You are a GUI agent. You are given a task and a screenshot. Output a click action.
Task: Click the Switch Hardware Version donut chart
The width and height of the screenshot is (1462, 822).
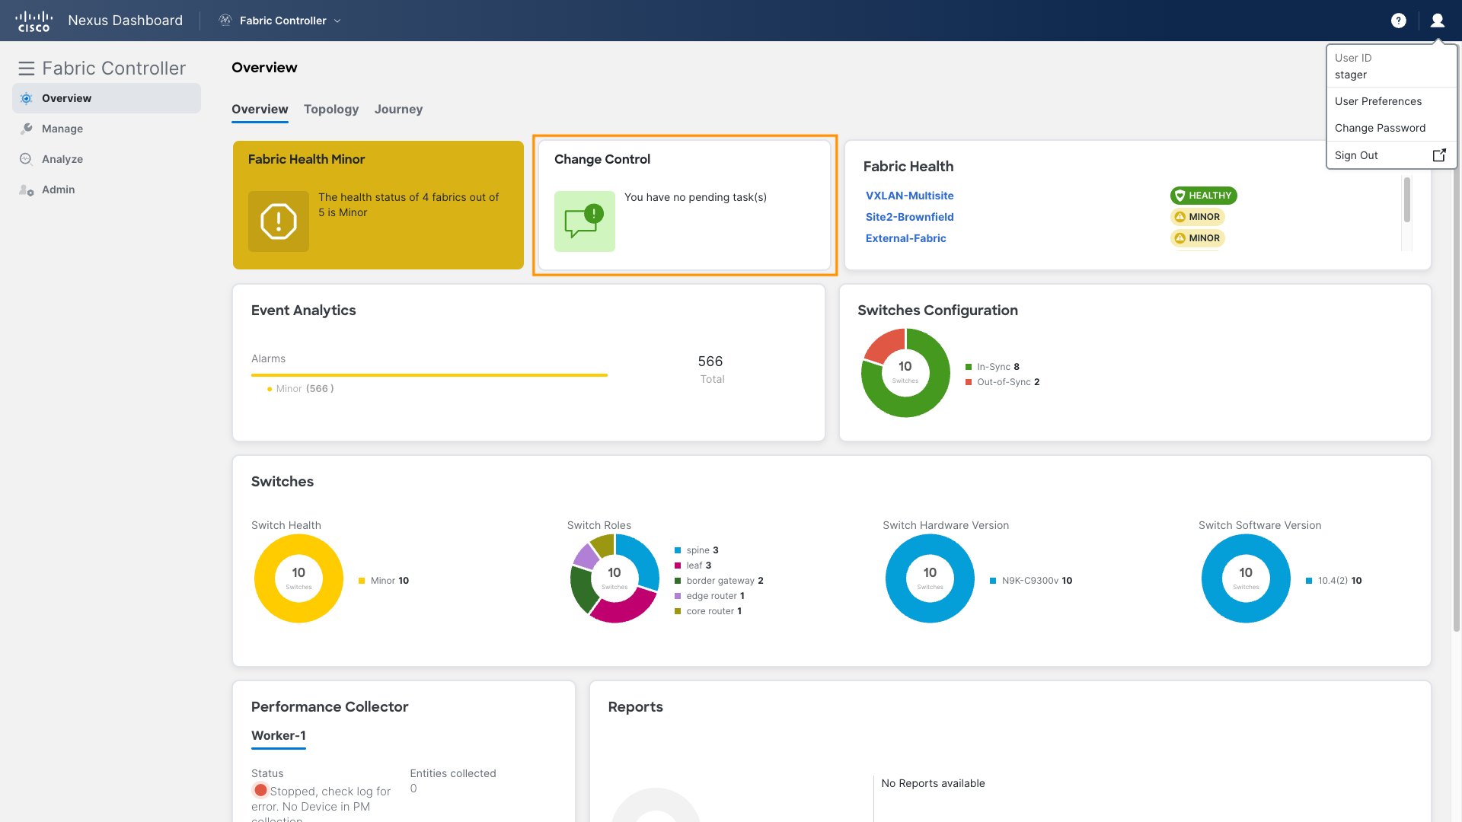(930, 578)
